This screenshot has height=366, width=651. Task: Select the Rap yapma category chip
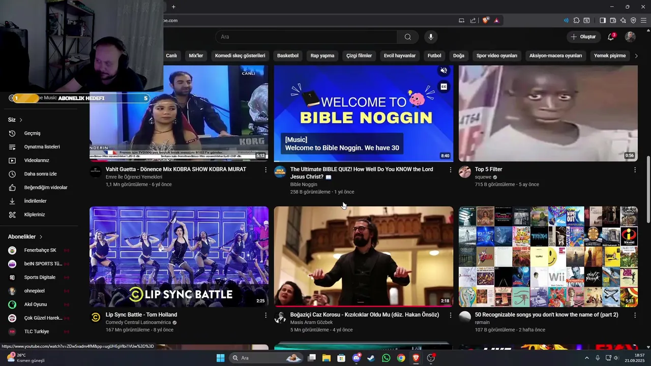[x=322, y=55]
